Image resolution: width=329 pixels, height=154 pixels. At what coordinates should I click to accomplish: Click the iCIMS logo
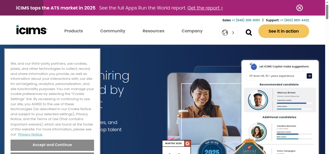coord(31,30)
